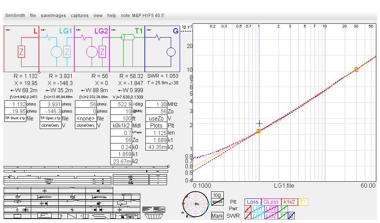Toggle SWR display for LG1

point(258,216)
